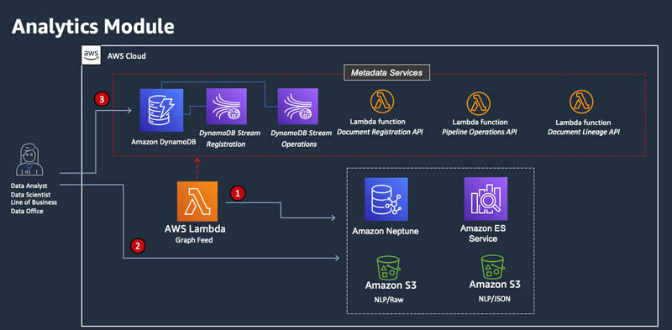Viewport: 672px width, 330px height.
Task: Select the Metadata Services label box
Action: point(387,72)
